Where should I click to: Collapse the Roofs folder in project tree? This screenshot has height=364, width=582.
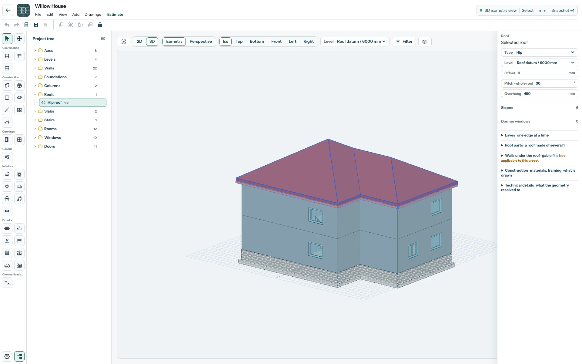click(35, 95)
